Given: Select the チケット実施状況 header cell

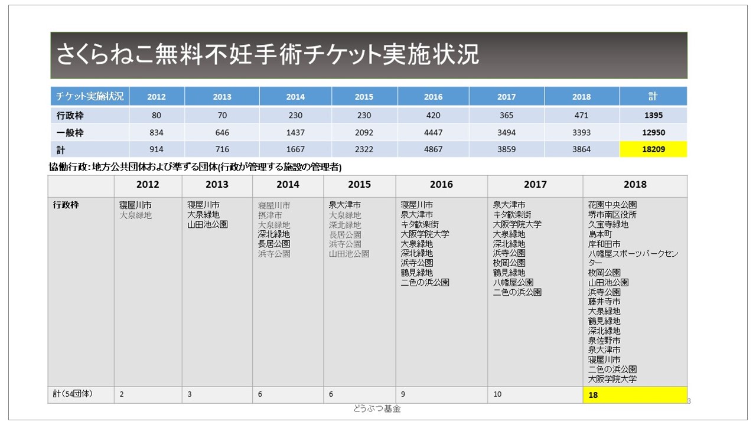Looking at the screenshot, I should coord(90,96).
